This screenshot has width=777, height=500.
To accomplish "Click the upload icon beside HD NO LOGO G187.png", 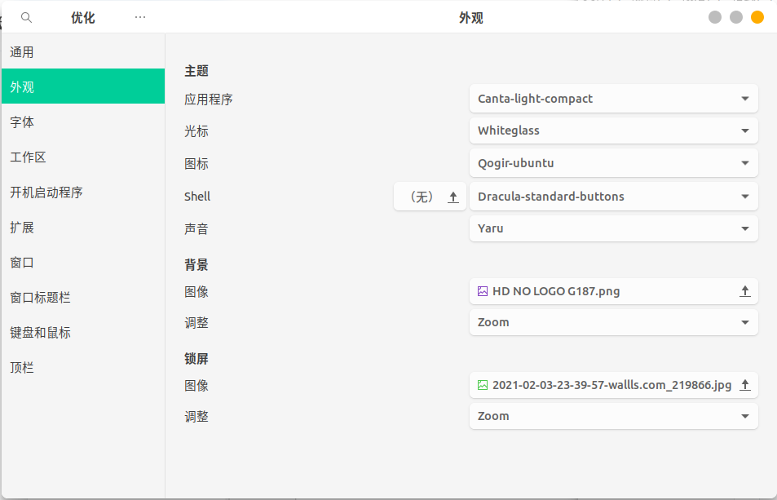I will coord(744,291).
